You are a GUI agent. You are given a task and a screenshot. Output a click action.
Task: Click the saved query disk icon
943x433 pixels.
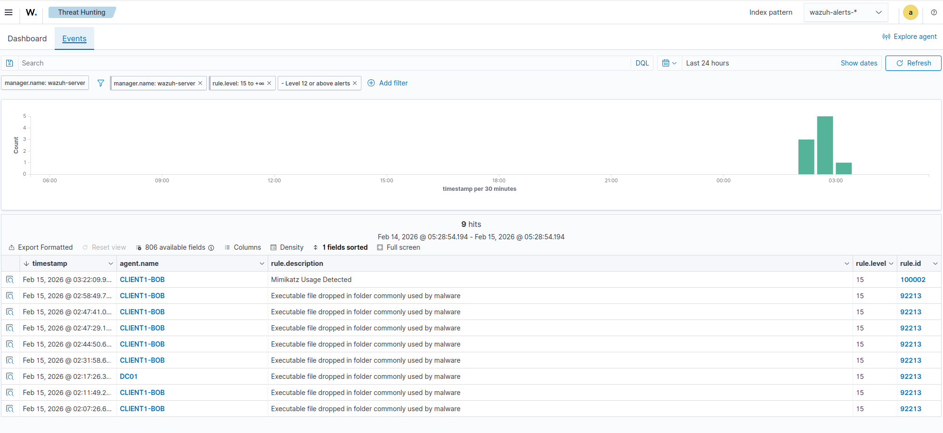tap(10, 63)
